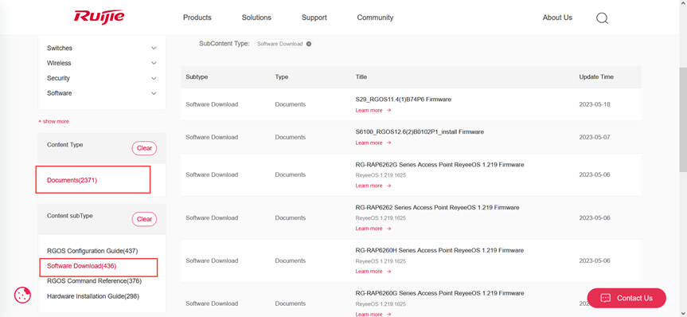The height and width of the screenshot is (317, 687).
Task: Expand the Software category chevron
Action: (154, 93)
